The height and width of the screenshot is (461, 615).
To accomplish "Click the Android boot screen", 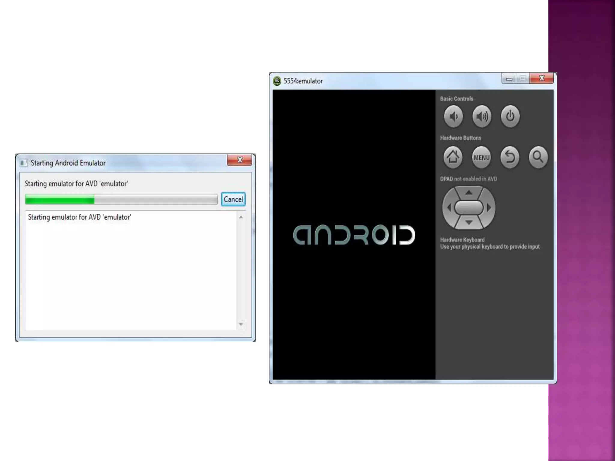I will [354, 235].
